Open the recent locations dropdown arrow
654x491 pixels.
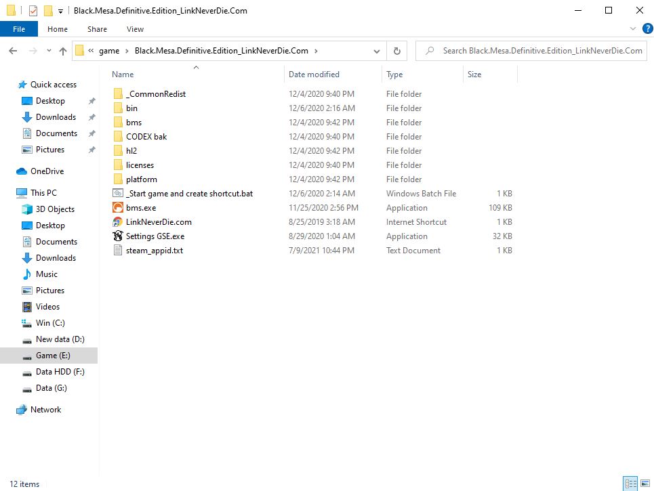click(x=49, y=51)
